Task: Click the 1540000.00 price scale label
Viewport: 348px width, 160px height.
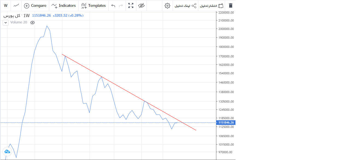Action: pos(226,73)
